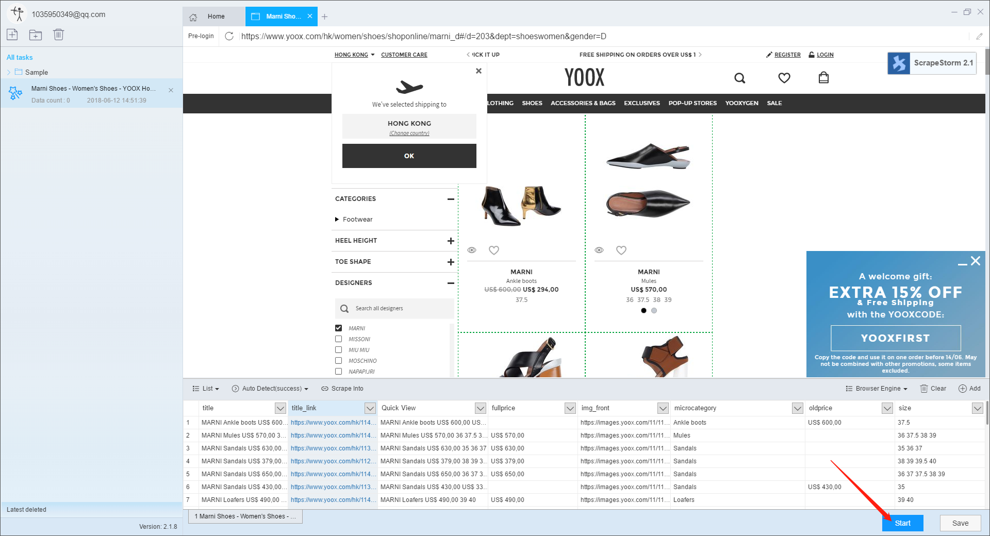Click the URL address field

coord(603,36)
